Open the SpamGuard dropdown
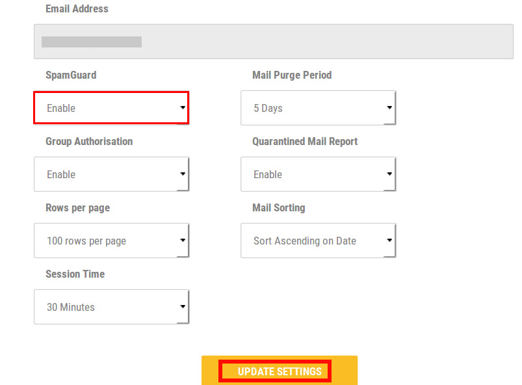Image resolution: width=522 pixels, height=385 pixels. 112,108
